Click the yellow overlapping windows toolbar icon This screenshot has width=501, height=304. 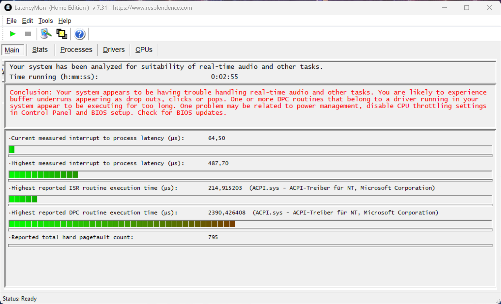[x=62, y=34]
